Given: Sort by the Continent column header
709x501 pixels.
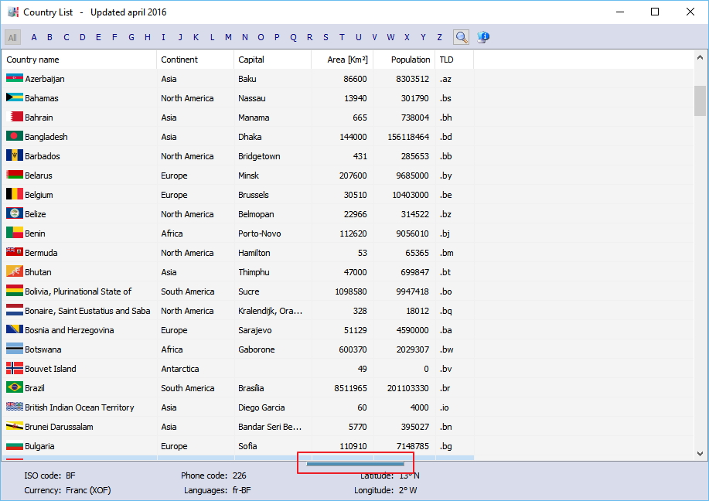Looking at the screenshot, I should [x=179, y=60].
